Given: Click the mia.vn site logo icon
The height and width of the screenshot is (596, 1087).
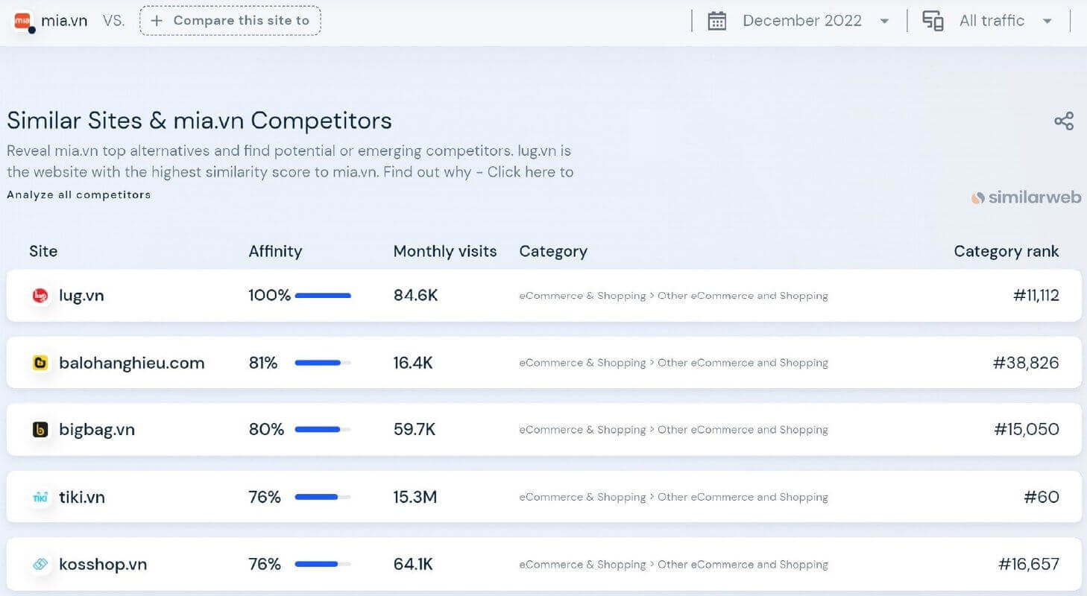Looking at the screenshot, I should coord(24,21).
